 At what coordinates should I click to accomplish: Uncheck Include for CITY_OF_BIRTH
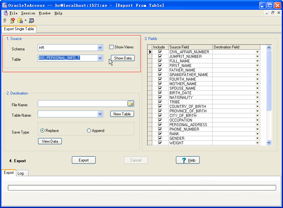[160, 115]
